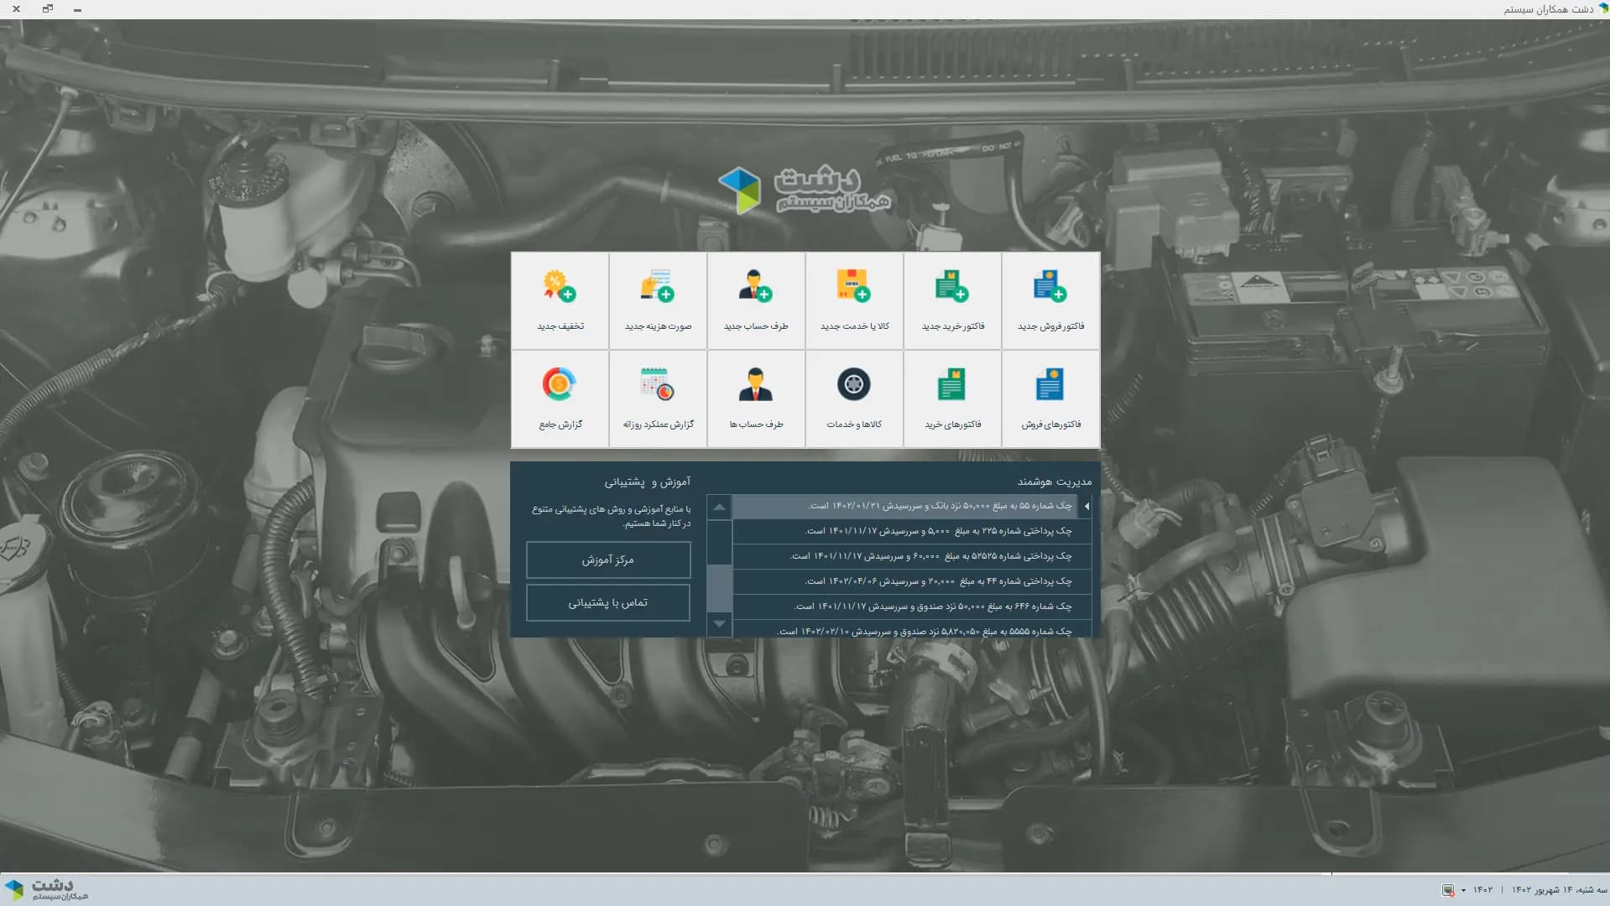Open the new sales invoice tile (فاکتور فروش جدید)
The image size is (1610, 906).
click(x=1050, y=301)
